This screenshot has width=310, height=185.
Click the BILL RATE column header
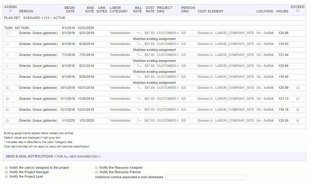[x=137, y=9]
